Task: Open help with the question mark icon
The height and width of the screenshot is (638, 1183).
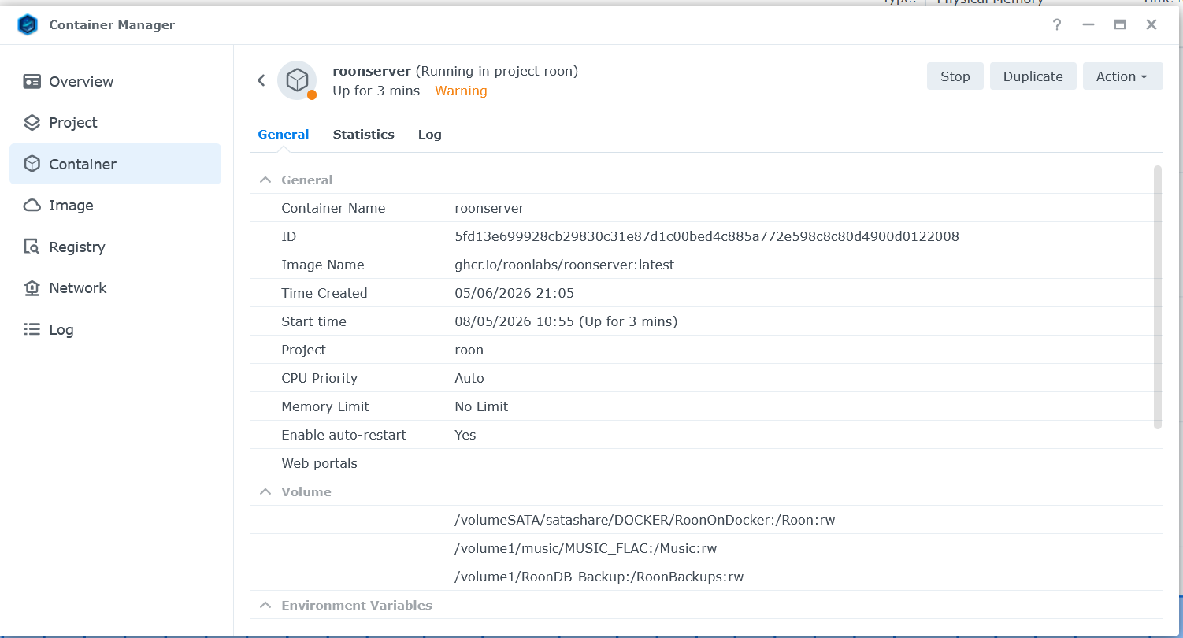Action: [1057, 25]
